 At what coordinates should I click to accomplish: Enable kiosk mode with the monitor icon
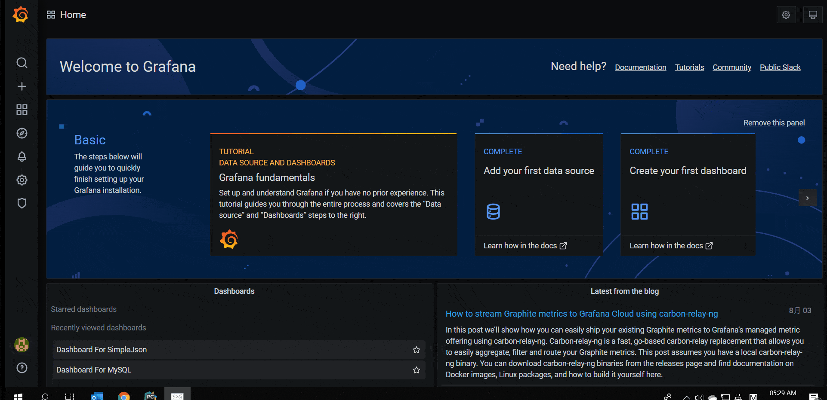(813, 14)
